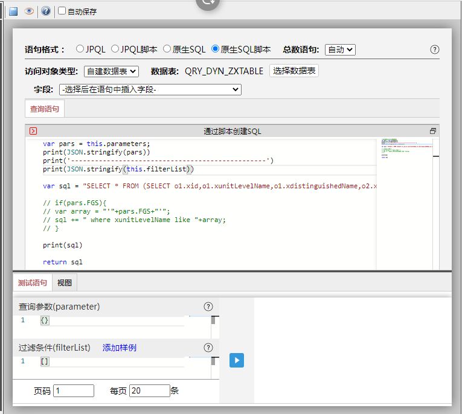Click red script icon in editor header

click(33, 131)
